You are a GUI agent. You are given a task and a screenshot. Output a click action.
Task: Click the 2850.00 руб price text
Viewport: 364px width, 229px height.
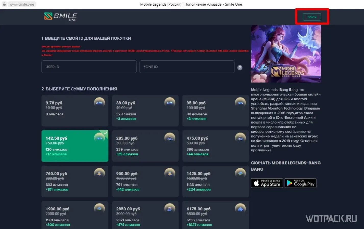pyautogui.click(x=128, y=209)
